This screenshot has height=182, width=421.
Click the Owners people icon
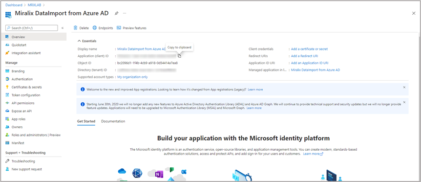click(7, 127)
